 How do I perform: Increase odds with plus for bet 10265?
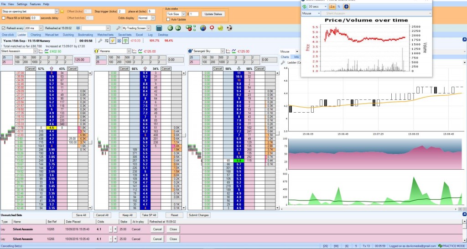(x=115, y=229)
